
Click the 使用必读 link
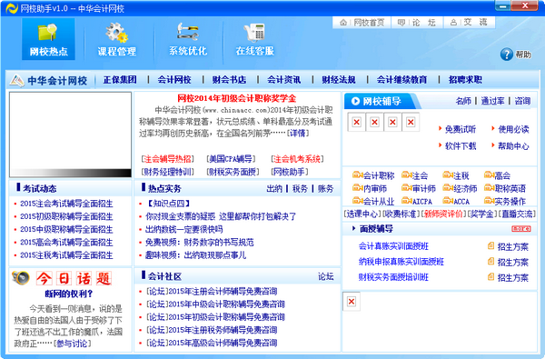(x=513, y=129)
